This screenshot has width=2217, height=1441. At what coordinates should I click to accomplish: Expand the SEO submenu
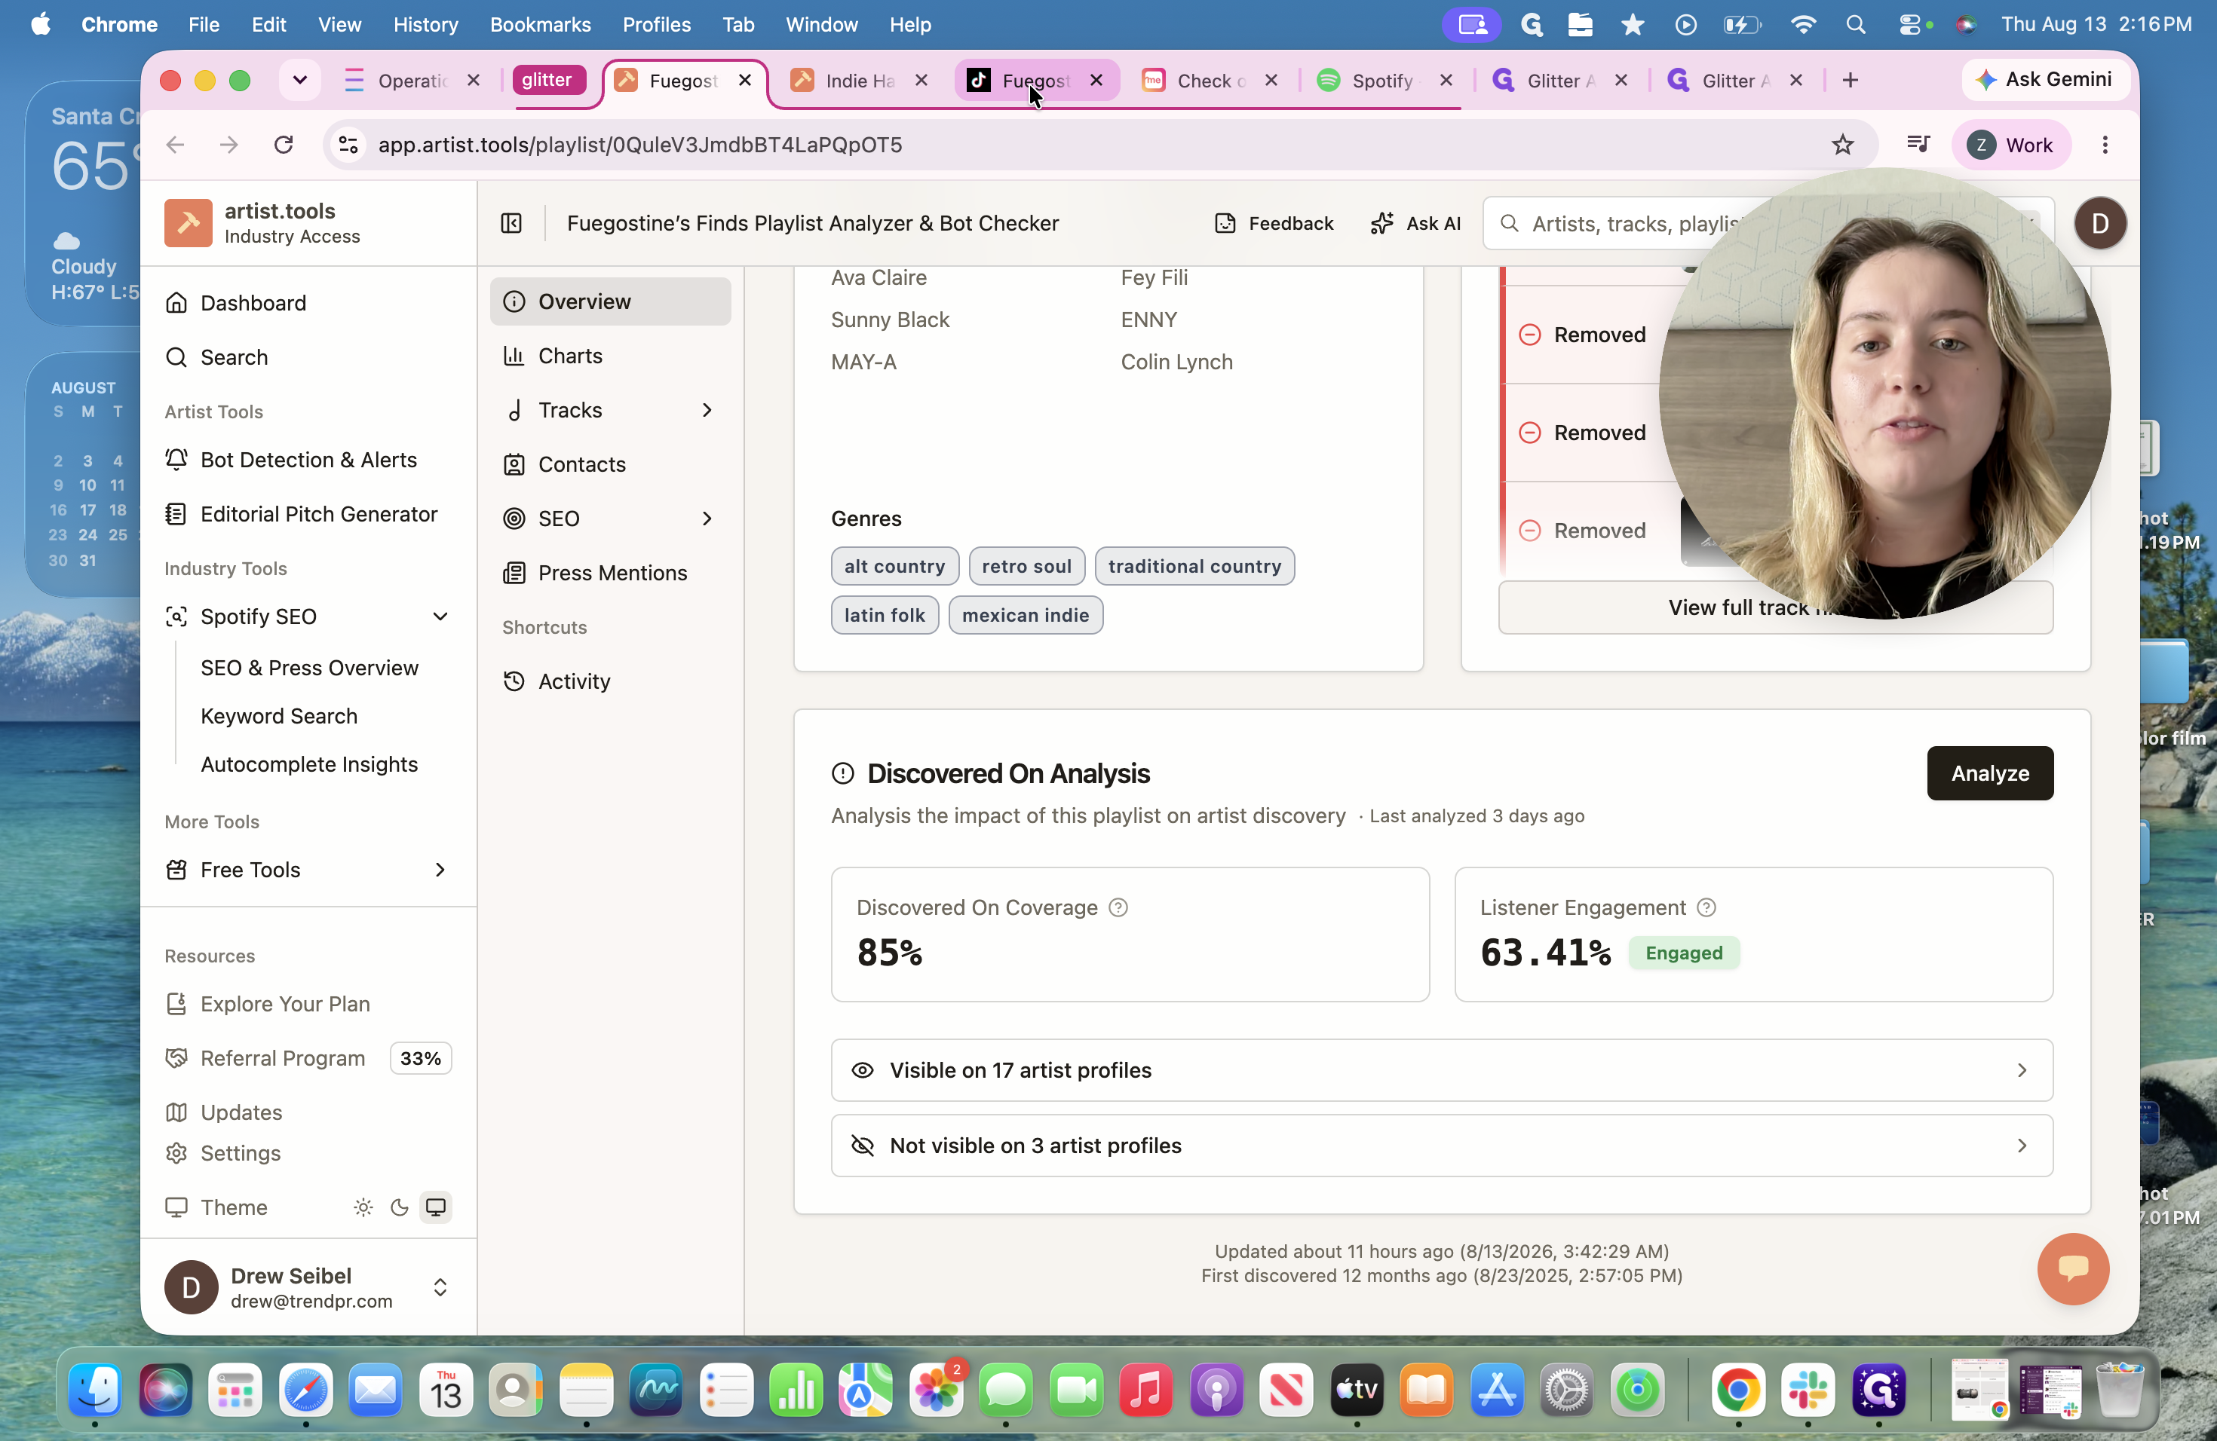click(x=707, y=519)
